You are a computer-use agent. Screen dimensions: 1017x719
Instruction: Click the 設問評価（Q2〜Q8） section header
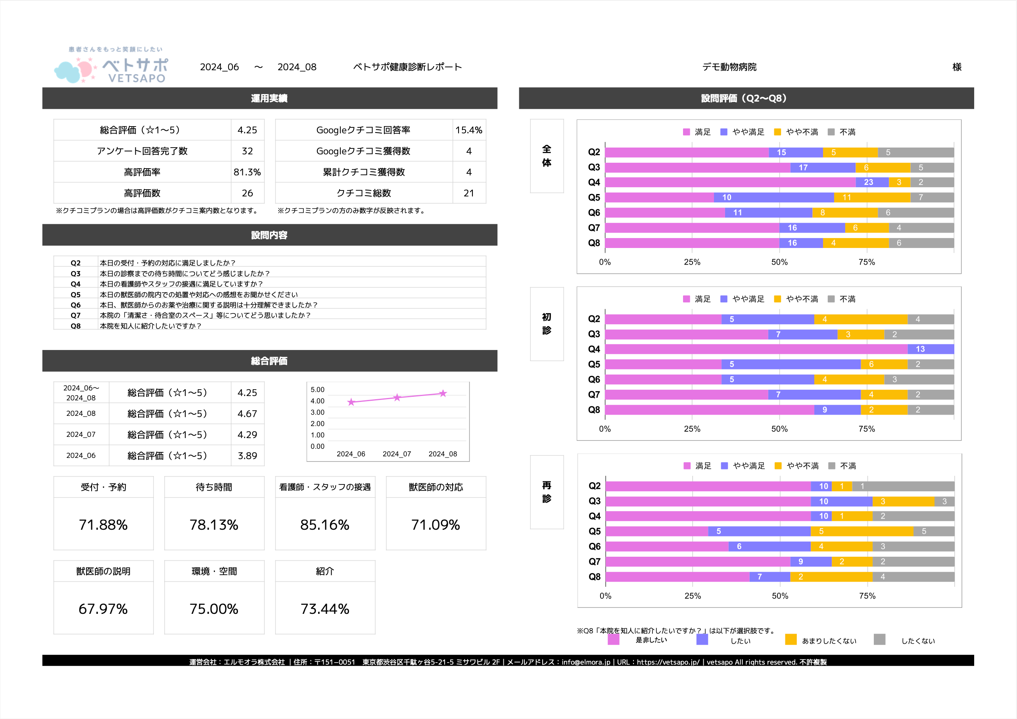point(746,98)
